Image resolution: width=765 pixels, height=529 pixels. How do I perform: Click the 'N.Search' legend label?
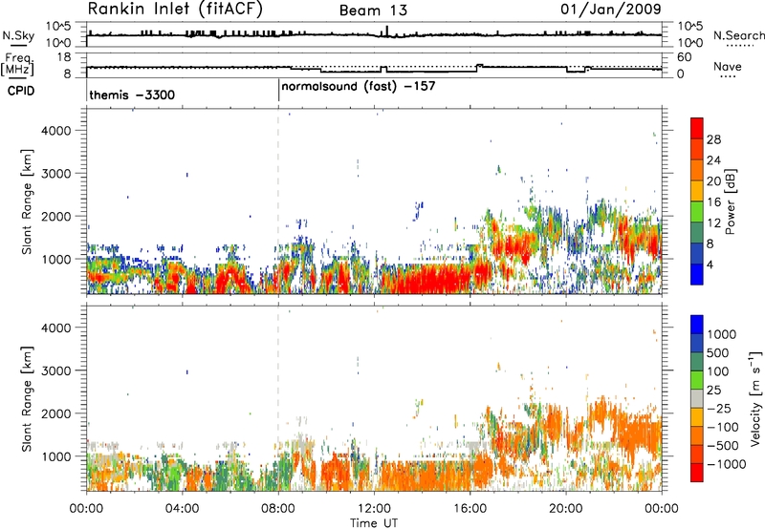coord(738,35)
